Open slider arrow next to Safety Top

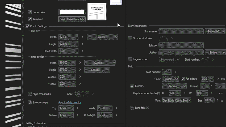(x=78, y=108)
